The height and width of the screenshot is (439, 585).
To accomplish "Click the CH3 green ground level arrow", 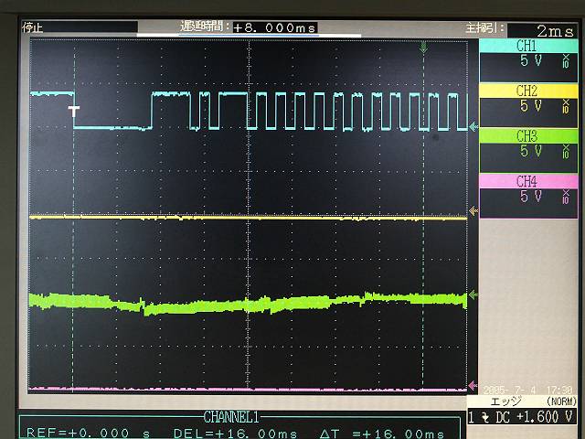I will tap(472, 295).
